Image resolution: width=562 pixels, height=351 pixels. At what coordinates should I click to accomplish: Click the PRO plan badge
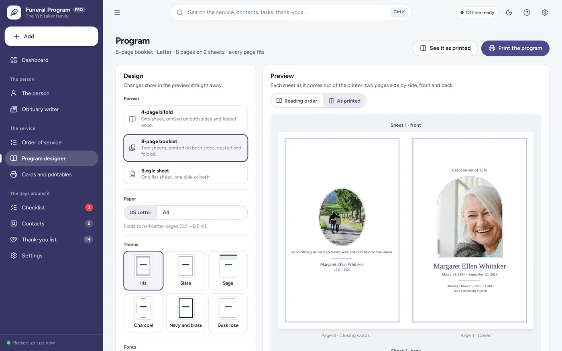pyautogui.click(x=79, y=10)
